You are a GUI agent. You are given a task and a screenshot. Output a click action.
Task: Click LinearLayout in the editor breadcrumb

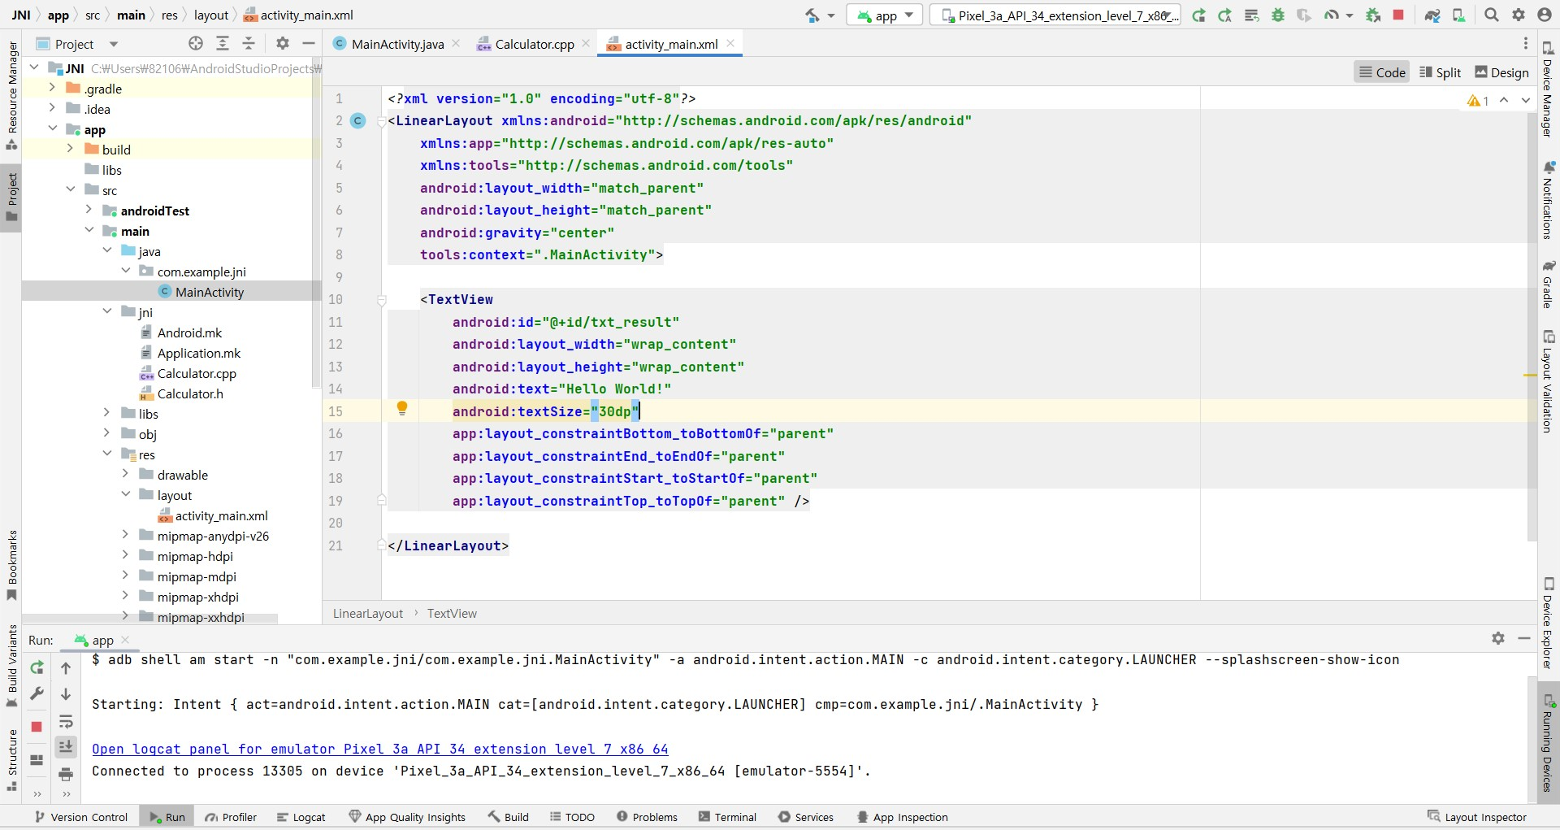(x=368, y=614)
